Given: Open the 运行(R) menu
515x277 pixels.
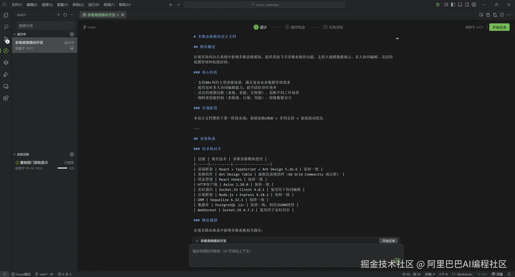Looking at the screenshot, I should pyautogui.click(x=94, y=5).
